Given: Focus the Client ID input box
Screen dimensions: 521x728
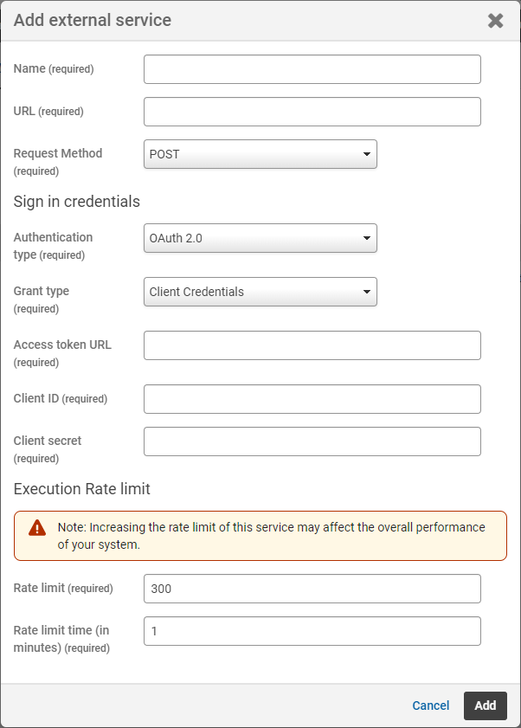Looking at the screenshot, I should 312,399.
